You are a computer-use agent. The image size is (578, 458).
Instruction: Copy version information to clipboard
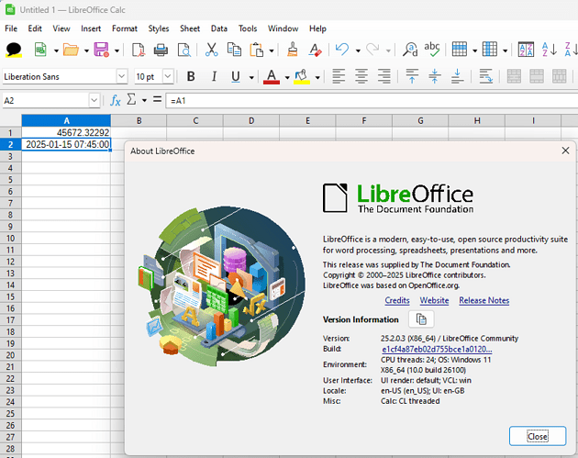pyautogui.click(x=421, y=319)
